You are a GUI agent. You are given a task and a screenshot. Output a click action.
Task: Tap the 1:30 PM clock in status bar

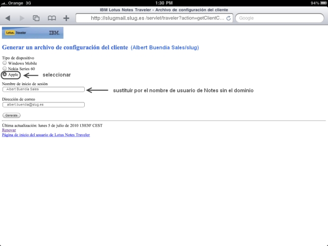[164, 3]
